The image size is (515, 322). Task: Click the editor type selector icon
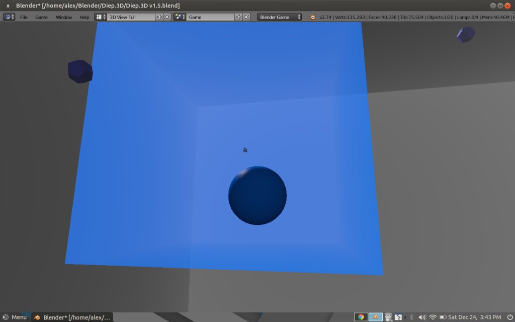(x=9, y=17)
